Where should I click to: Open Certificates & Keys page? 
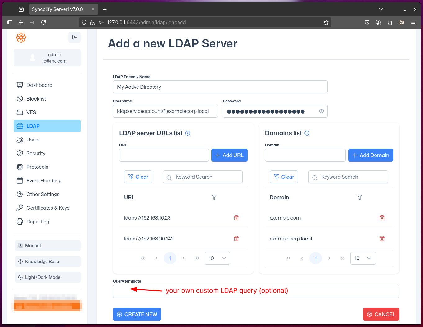click(47, 208)
